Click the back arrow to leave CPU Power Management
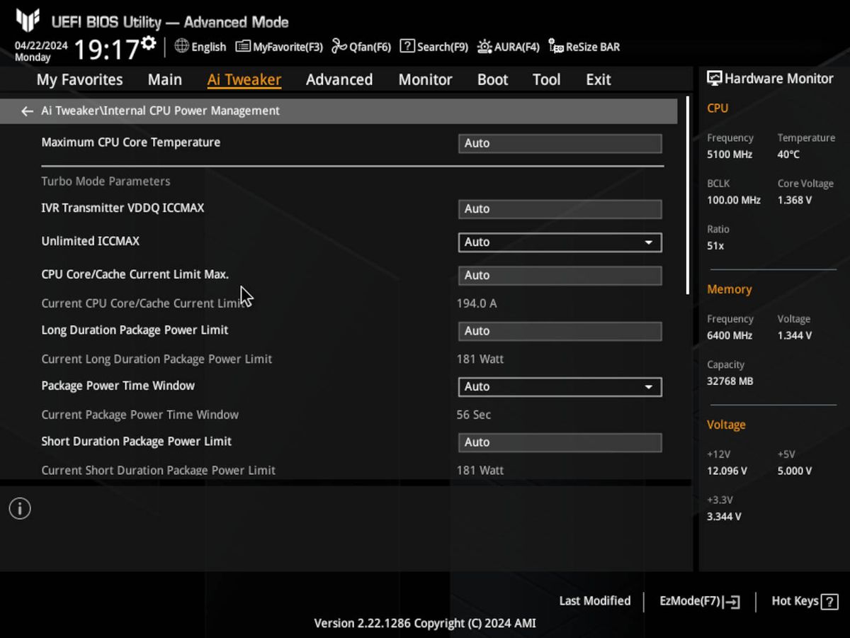Image resolution: width=850 pixels, height=638 pixels. pos(26,111)
